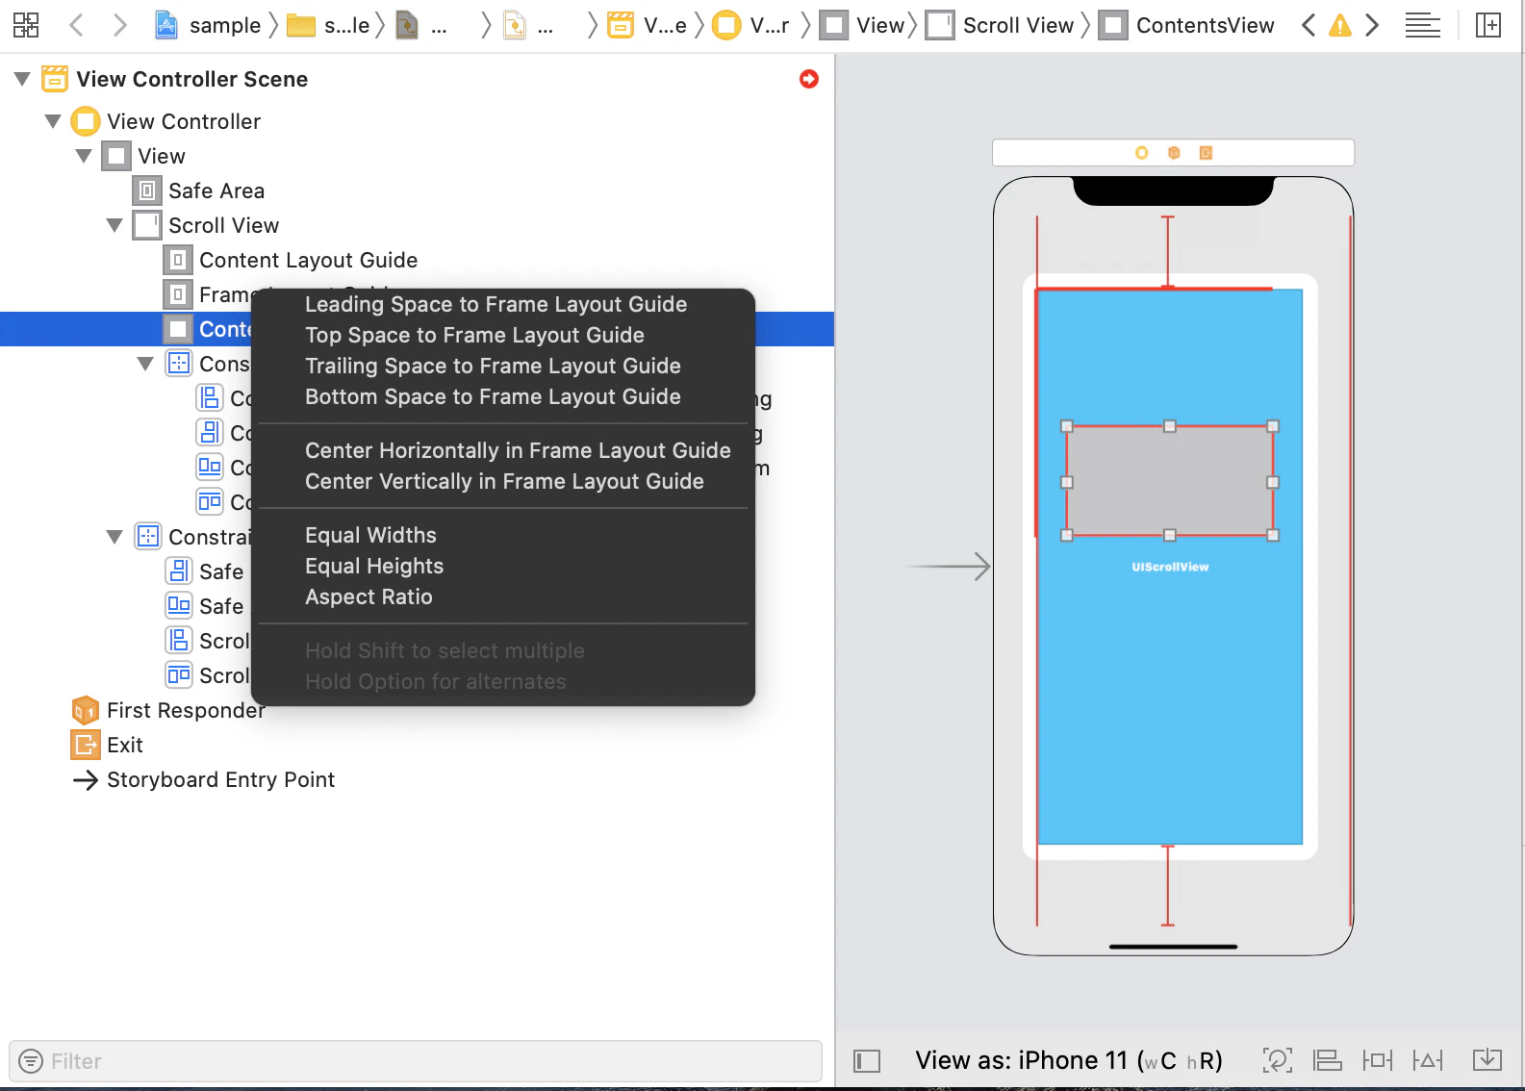Open the related items grid menu

pos(26,25)
